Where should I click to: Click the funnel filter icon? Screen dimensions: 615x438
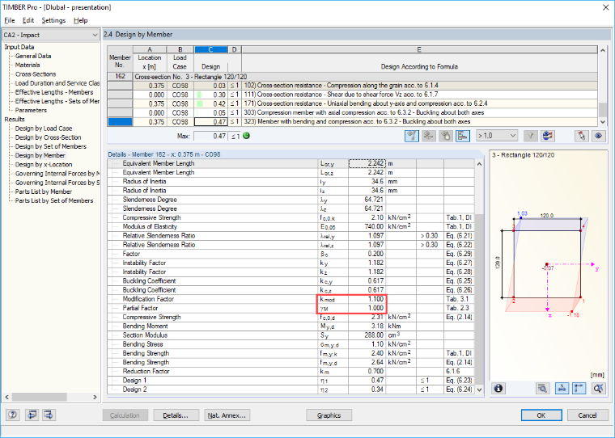pyautogui.click(x=530, y=136)
